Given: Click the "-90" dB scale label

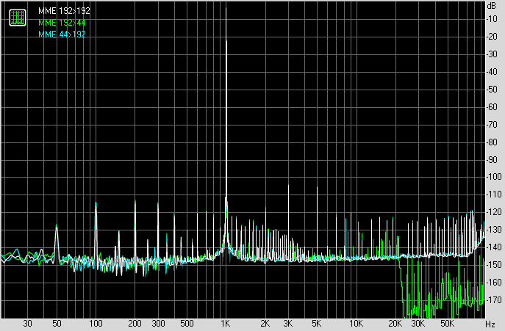Looking at the screenshot, I should (x=492, y=159).
